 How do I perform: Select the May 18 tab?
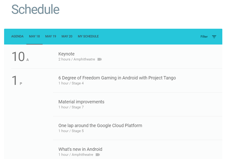[34, 36]
